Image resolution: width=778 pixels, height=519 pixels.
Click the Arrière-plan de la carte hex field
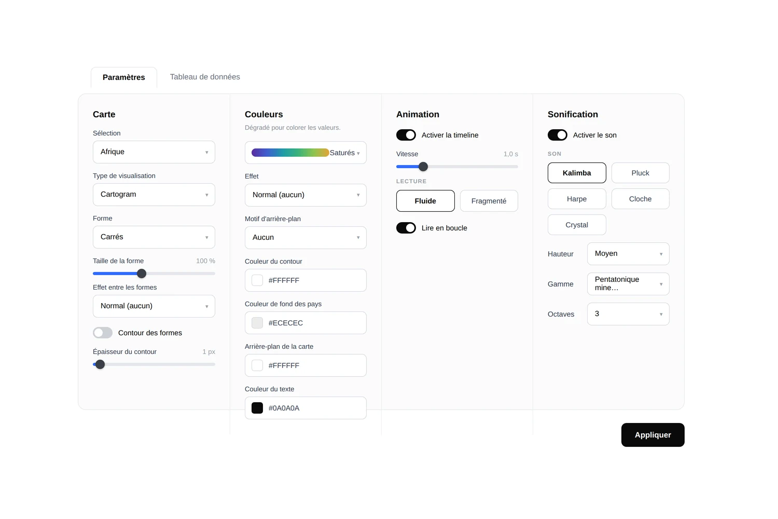coord(305,365)
